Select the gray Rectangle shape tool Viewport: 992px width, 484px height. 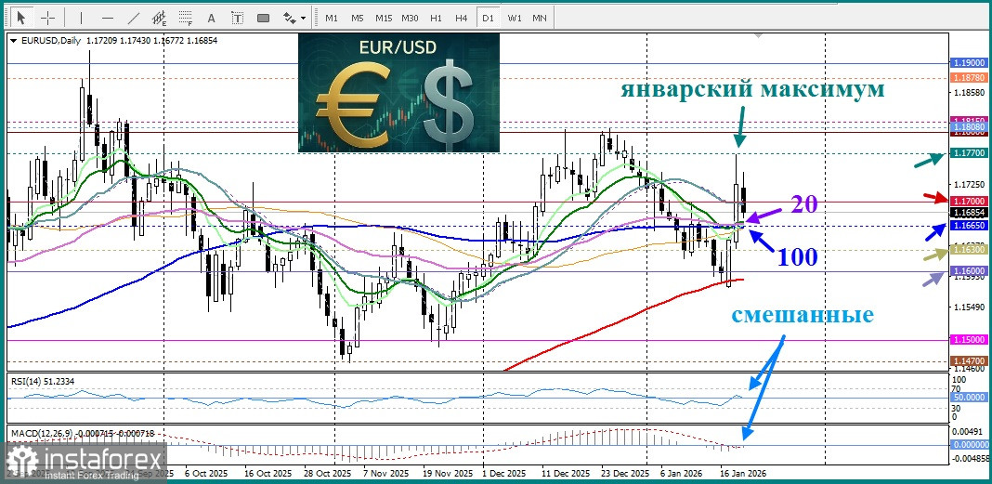[264, 18]
